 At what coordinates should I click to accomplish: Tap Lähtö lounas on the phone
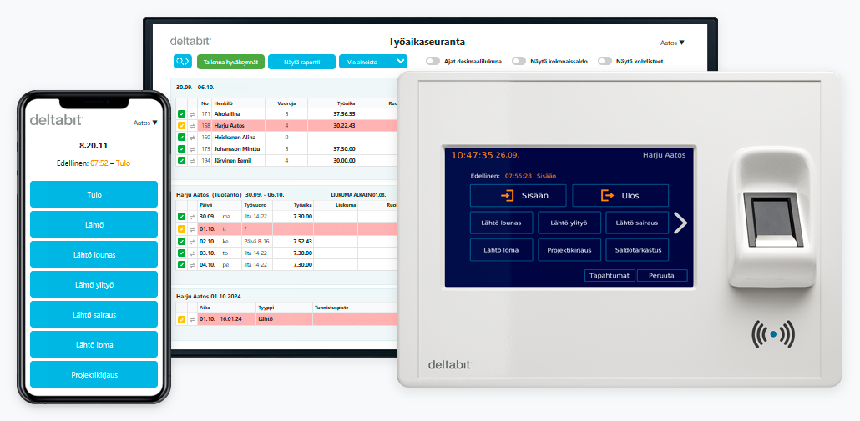[94, 254]
